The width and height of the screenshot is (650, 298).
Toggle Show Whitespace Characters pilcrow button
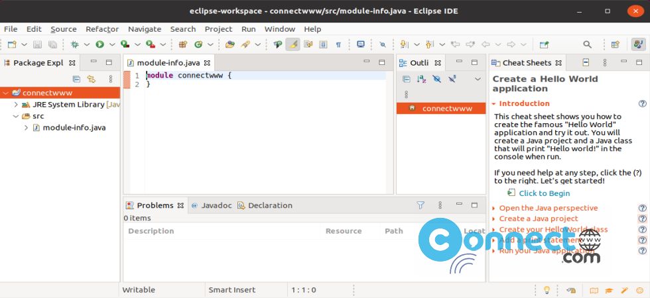(339, 44)
